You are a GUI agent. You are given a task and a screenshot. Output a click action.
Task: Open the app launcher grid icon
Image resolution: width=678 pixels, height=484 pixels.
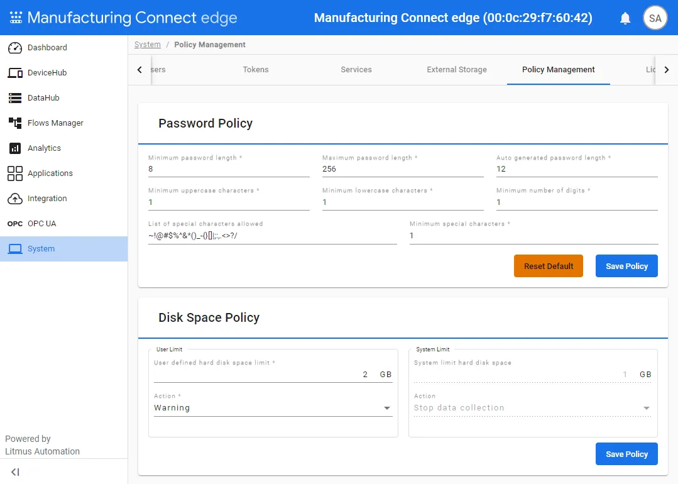pos(16,18)
